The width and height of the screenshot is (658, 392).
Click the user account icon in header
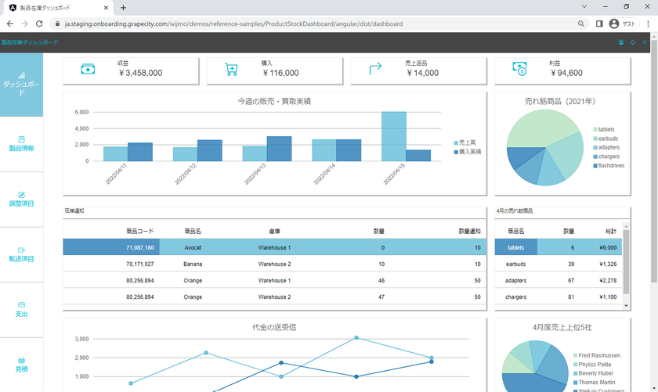point(621,42)
